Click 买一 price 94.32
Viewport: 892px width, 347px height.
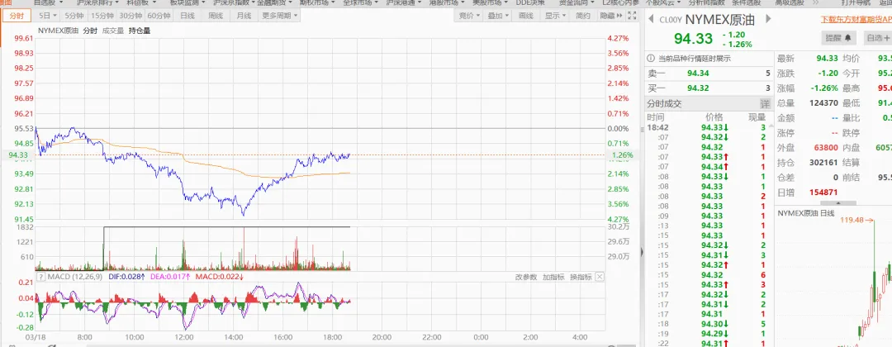[x=698, y=88]
